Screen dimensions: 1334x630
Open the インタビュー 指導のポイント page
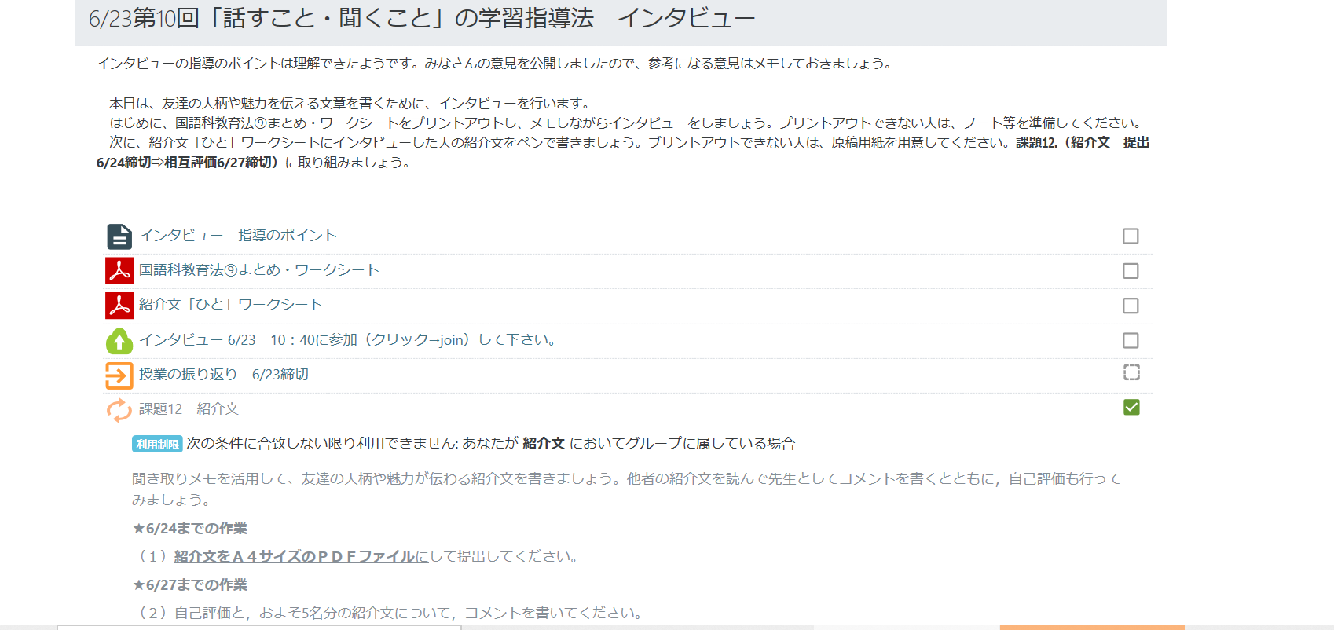pyautogui.click(x=238, y=236)
